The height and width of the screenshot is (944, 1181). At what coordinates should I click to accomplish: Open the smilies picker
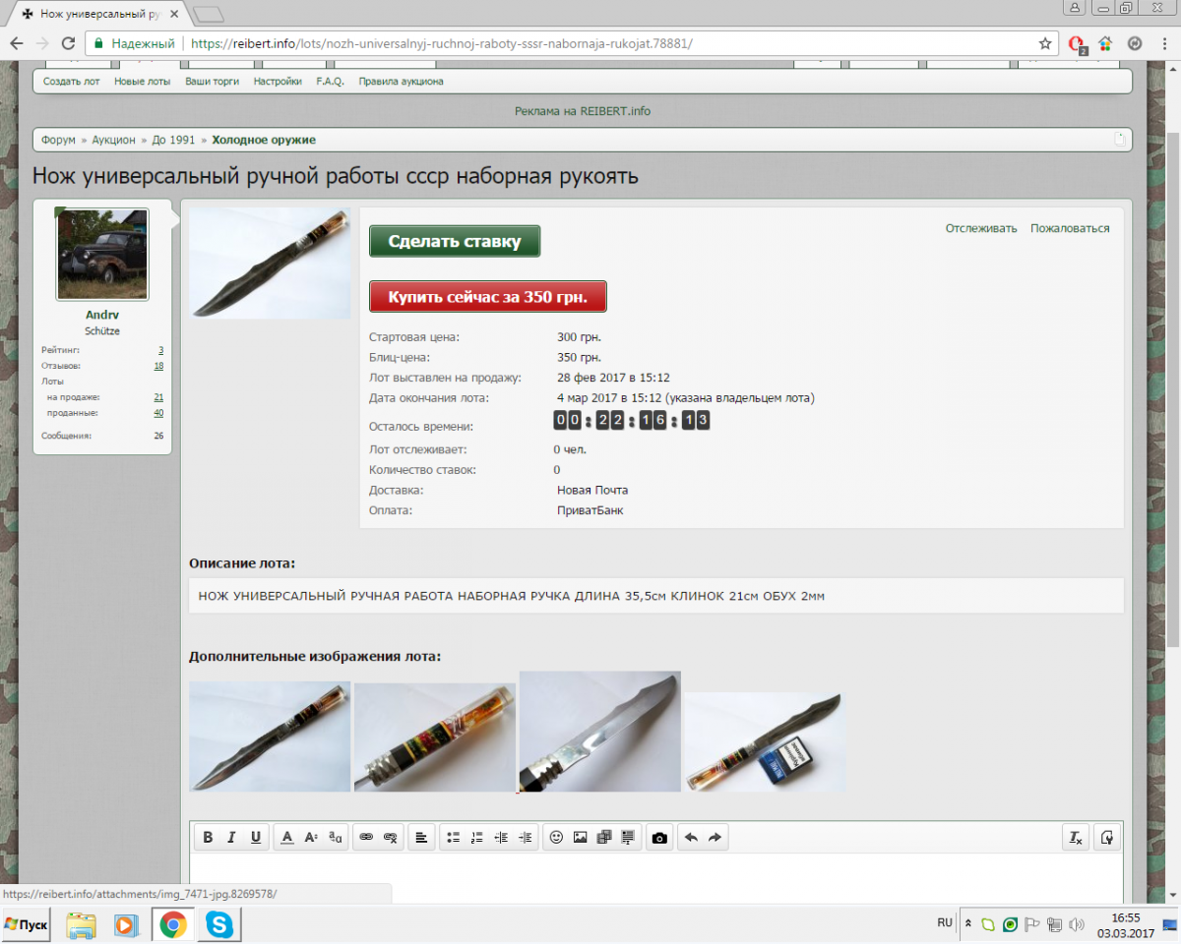click(556, 838)
